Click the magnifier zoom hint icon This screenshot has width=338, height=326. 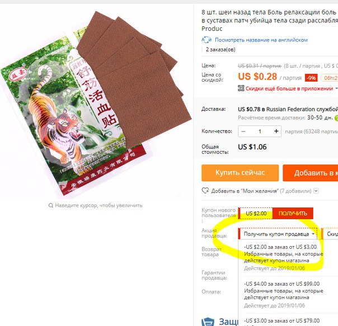tap(51, 205)
